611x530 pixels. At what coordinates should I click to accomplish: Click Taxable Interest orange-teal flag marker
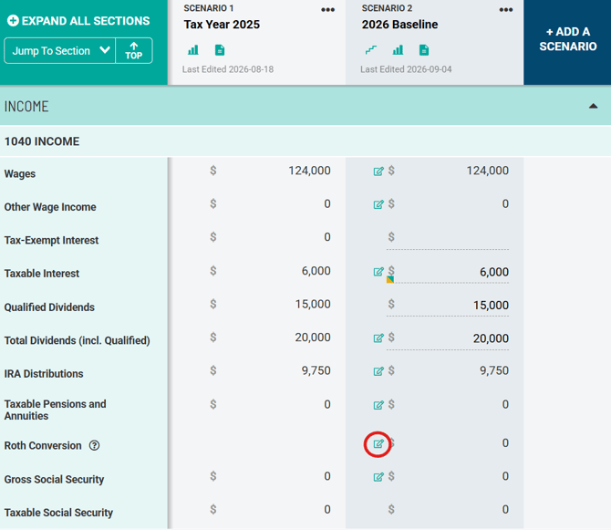click(x=390, y=279)
